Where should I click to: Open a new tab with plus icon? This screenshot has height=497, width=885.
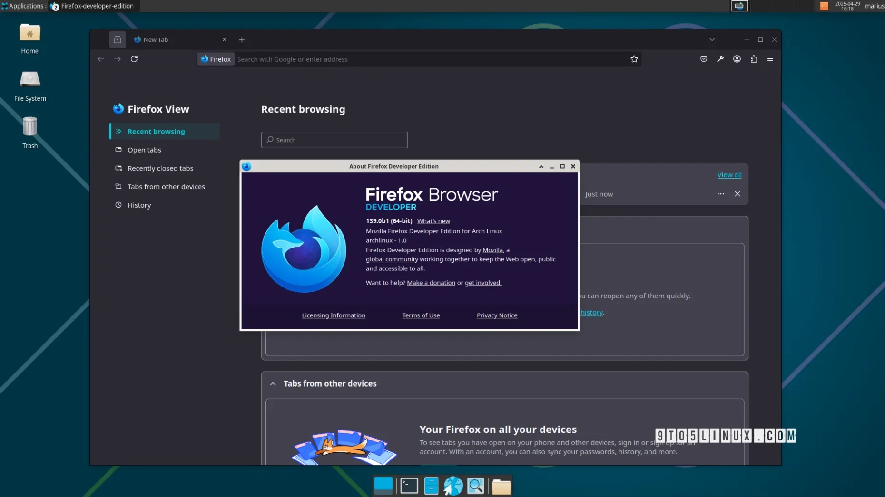242,40
